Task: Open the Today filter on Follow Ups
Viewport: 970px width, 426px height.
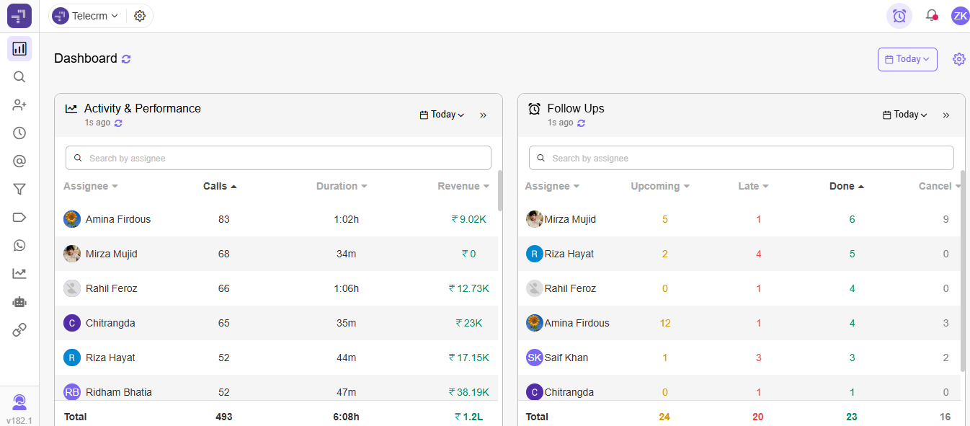Action: point(904,114)
